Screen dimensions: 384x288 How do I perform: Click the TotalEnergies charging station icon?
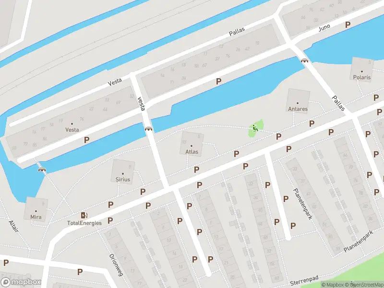tap(84, 215)
